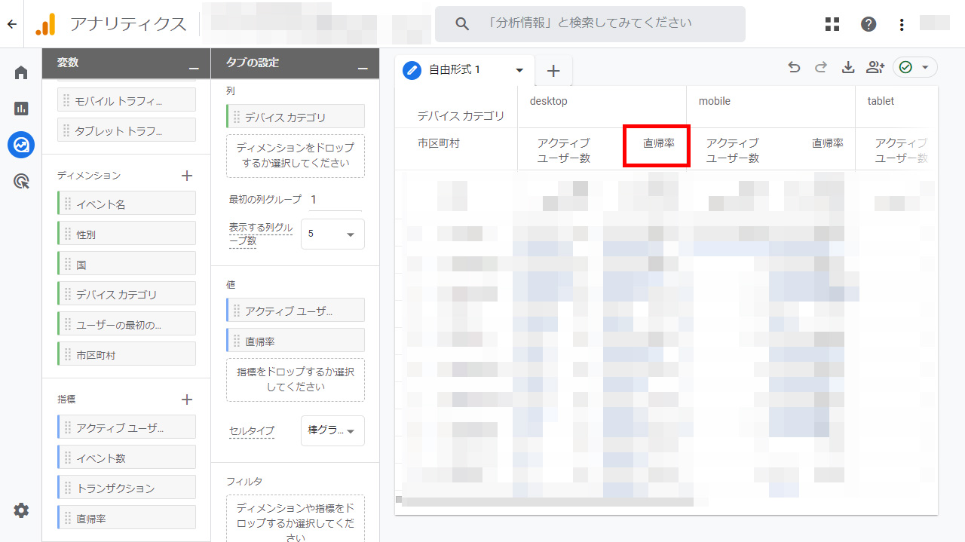The width and height of the screenshot is (965, 542).
Task: Select the 性別 dimension chip
Action: (127, 234)
